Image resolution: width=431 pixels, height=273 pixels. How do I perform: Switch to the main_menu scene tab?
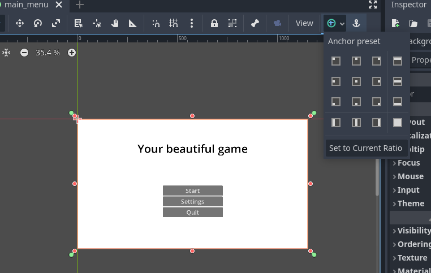click(26, 5)
